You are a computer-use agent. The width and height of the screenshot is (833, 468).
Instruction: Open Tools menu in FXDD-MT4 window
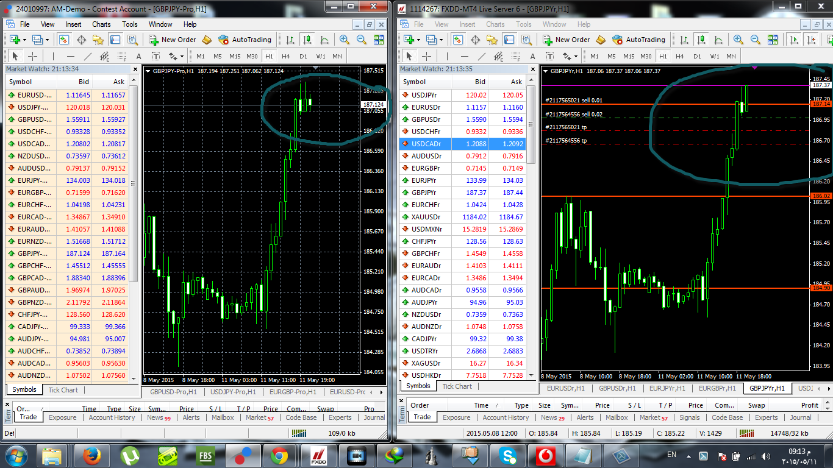coord(524,24)
